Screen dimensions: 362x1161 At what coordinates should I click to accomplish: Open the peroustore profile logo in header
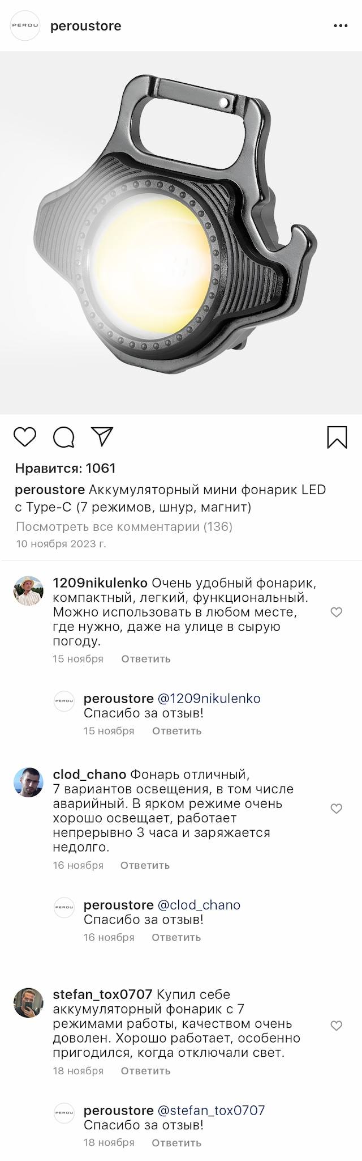[25, 26]
